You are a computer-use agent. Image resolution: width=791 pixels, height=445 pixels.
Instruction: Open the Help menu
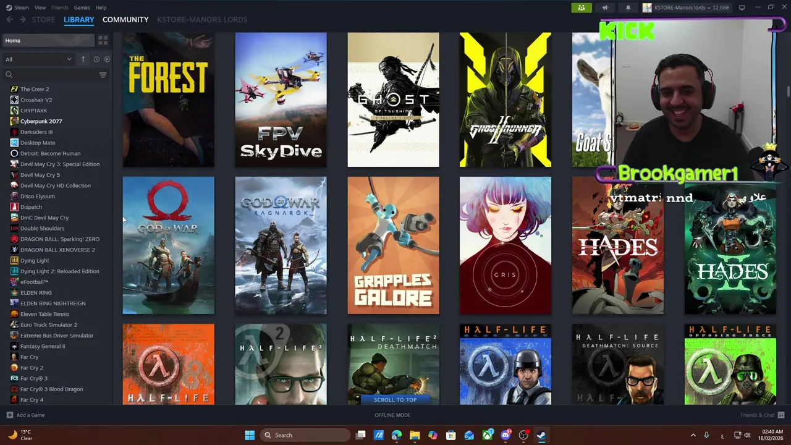pos(101,7)
